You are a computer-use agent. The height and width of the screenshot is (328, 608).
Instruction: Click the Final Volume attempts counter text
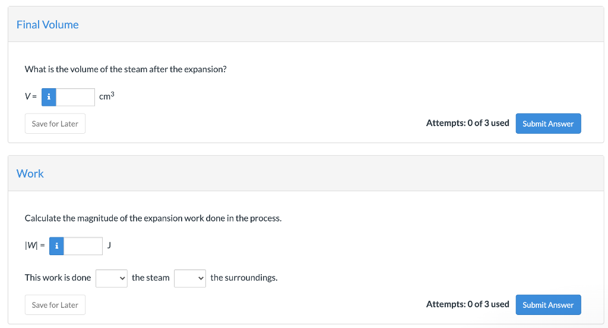(467, 123)
